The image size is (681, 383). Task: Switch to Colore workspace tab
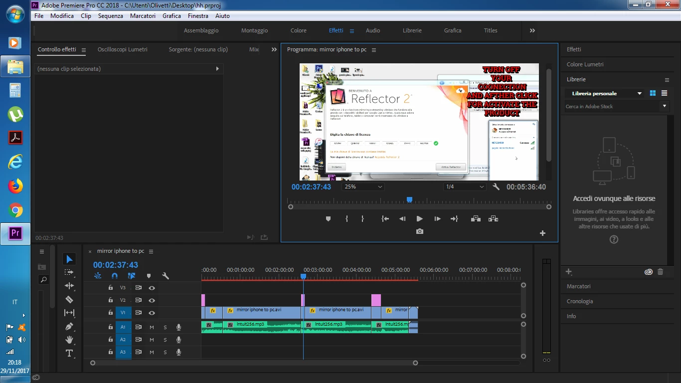[x=299, y=30]
